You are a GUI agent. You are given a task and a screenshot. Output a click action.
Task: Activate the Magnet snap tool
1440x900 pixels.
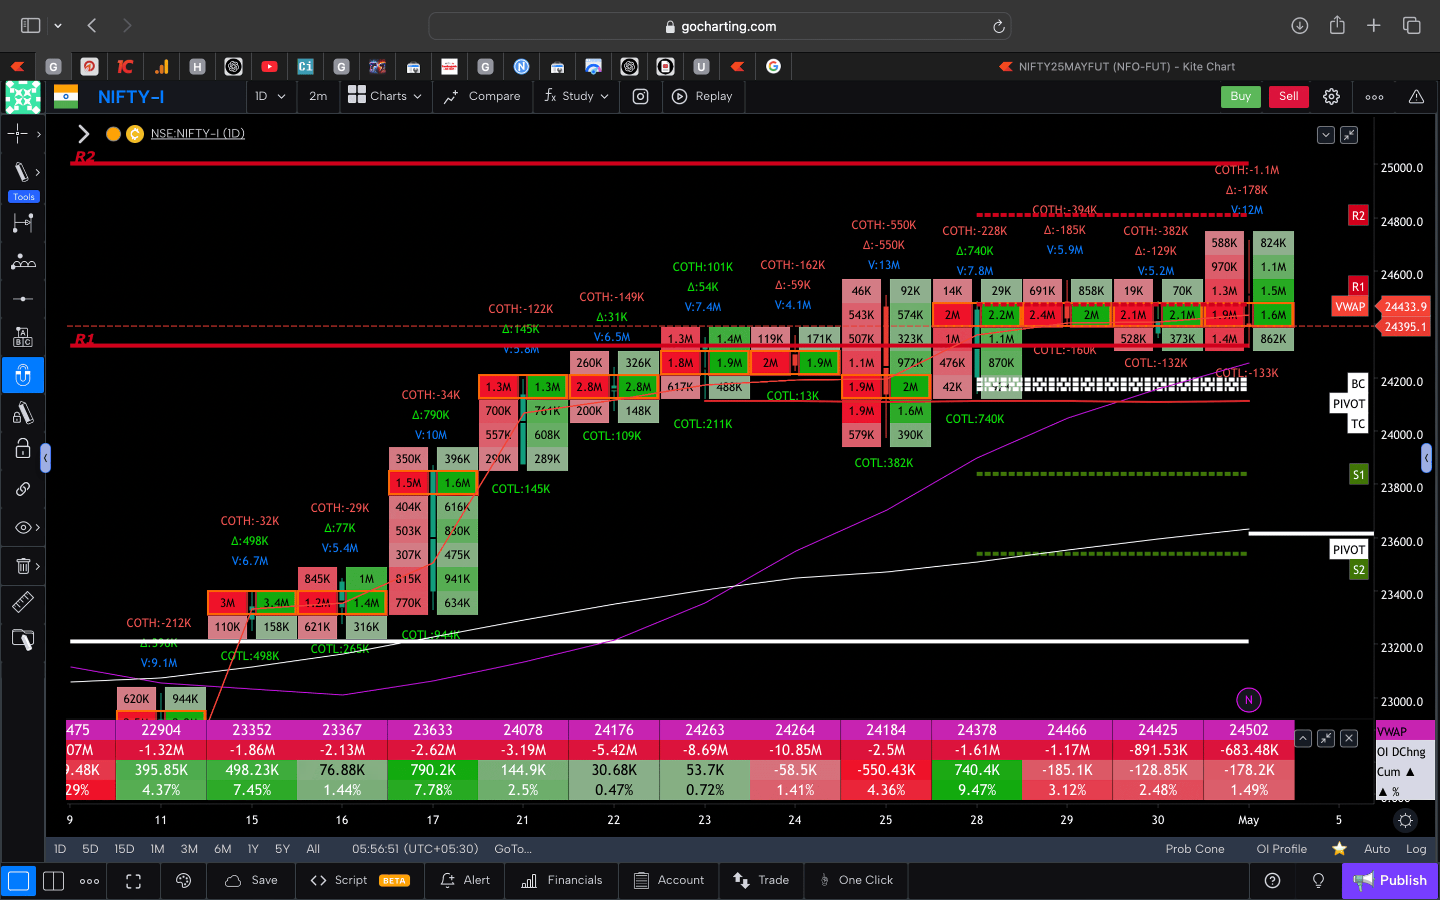click(x=23, y=375)
